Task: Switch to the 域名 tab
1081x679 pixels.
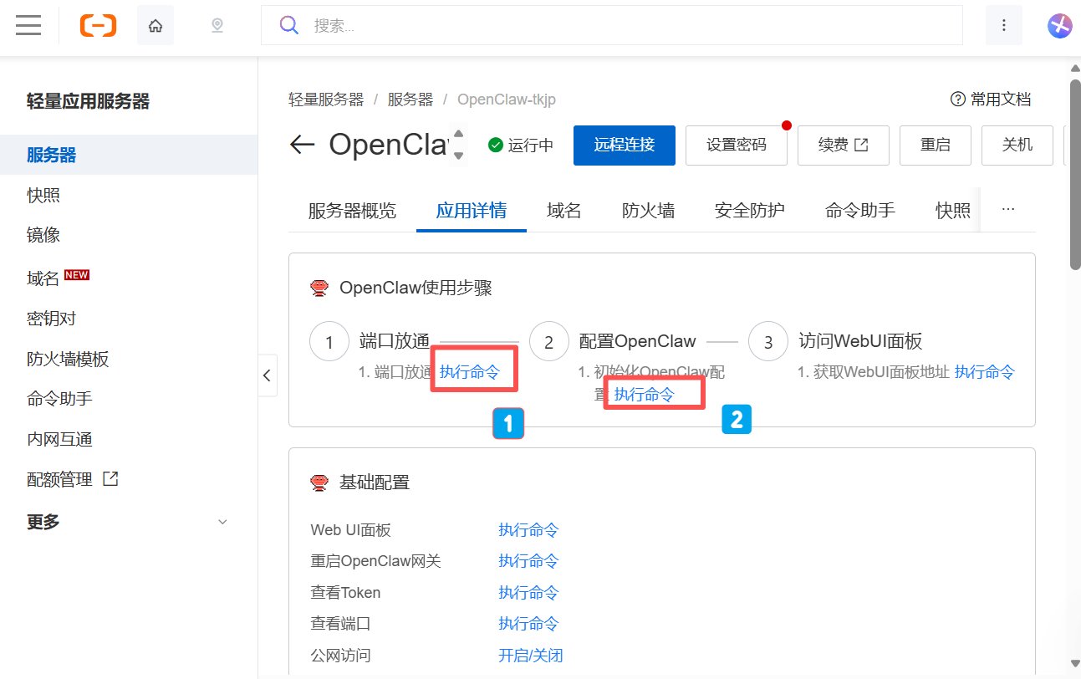Action: pyautogui.click(x=564, y=210)
